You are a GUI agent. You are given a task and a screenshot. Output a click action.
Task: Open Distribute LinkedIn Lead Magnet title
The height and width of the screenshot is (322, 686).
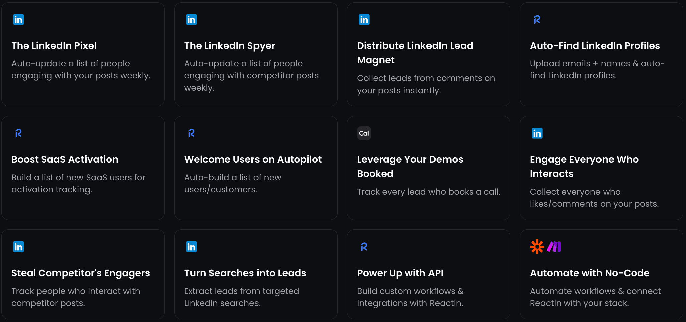(x=415, y=53)
